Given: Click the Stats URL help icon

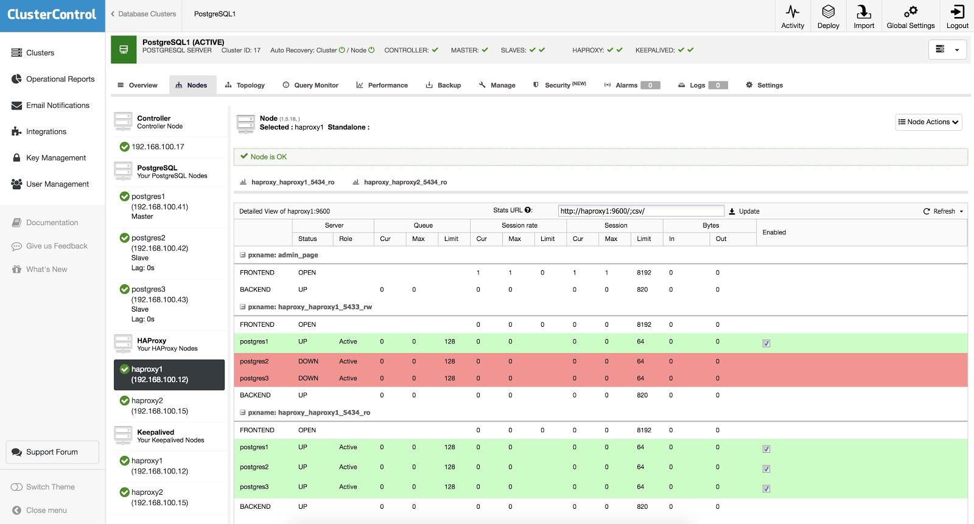Looking at the screenshot, I should click(528, 210).
